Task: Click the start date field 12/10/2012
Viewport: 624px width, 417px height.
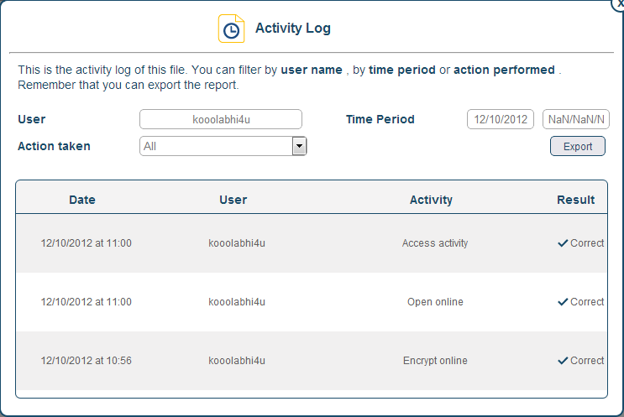Action: tap(501, 119)
